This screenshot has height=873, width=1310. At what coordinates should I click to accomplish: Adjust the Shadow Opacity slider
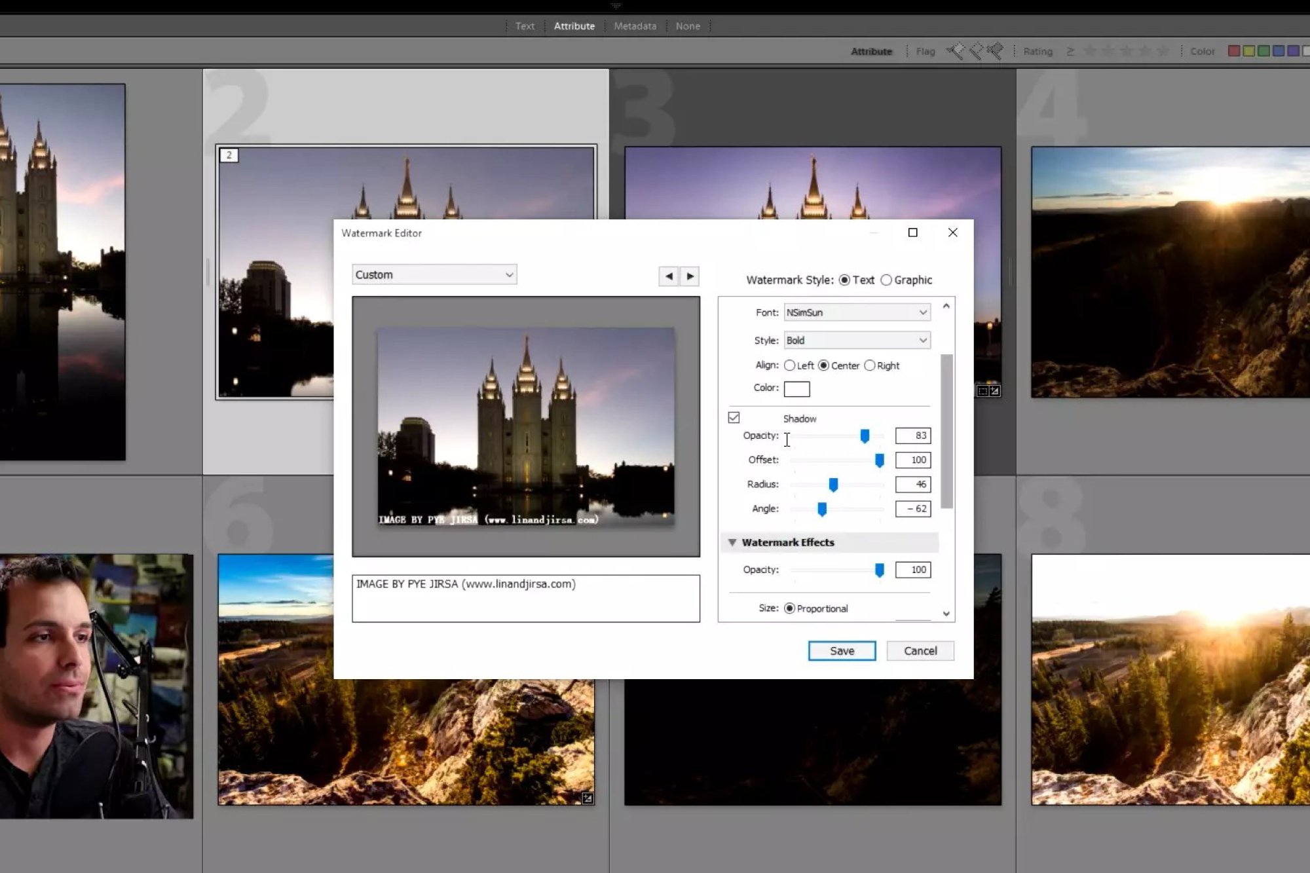[865, 436]
